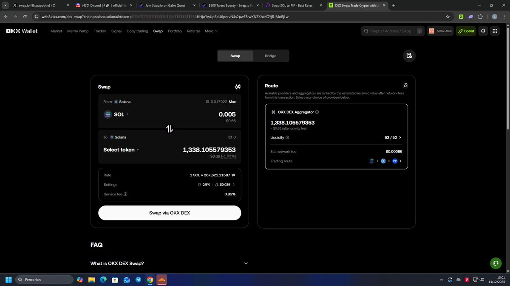
Task: Expand Liquidity 52 / 52 details
Action: click(x=393, y=137)
